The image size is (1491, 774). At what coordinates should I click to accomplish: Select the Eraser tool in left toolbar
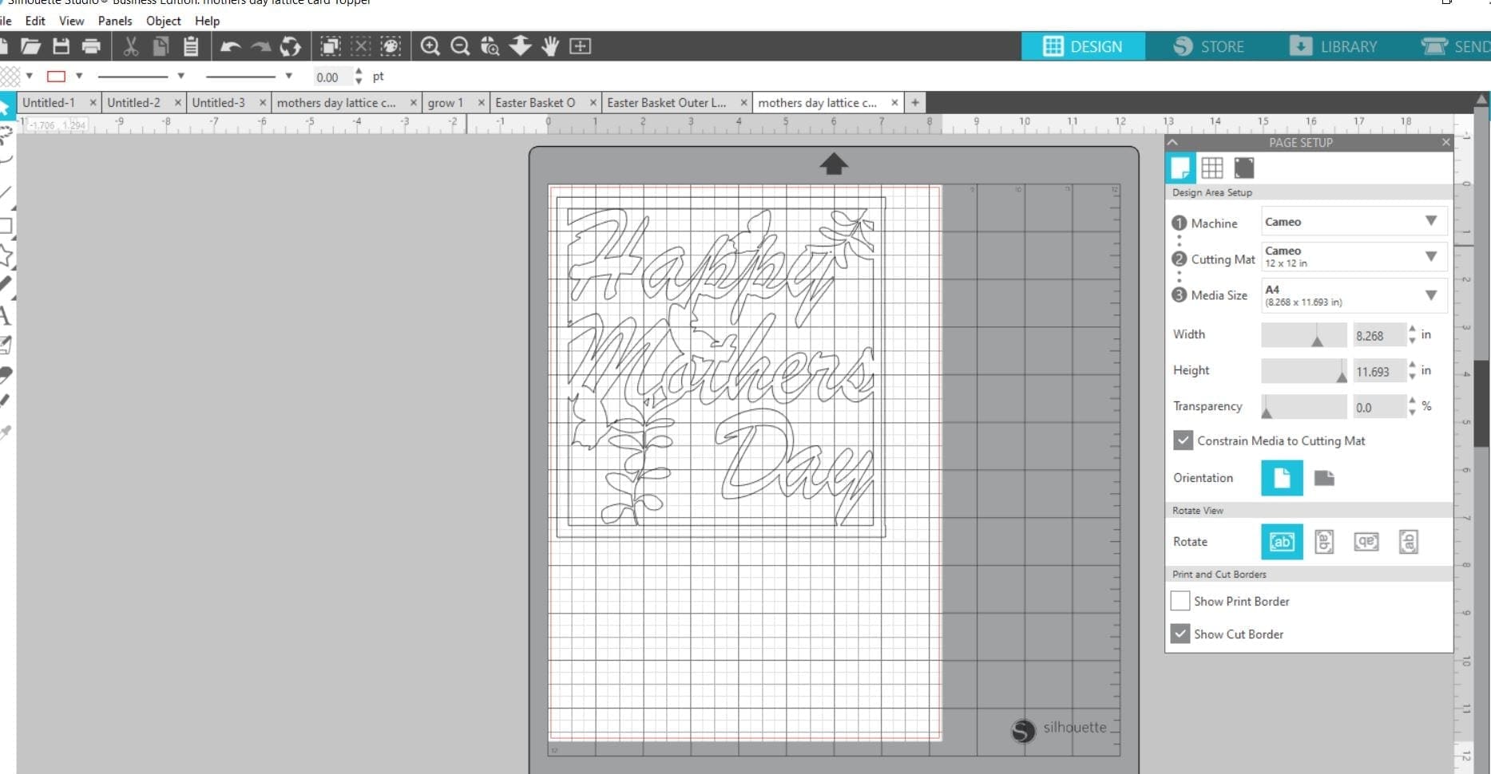[x=6, y=374]
